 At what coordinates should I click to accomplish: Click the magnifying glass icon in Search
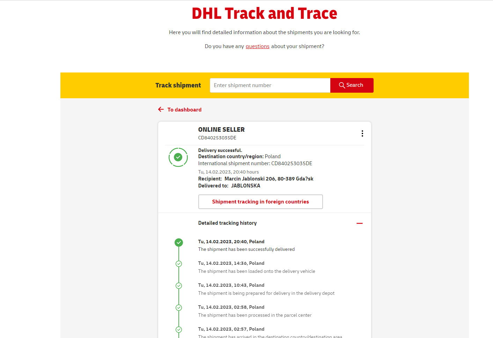pos(342,85)
